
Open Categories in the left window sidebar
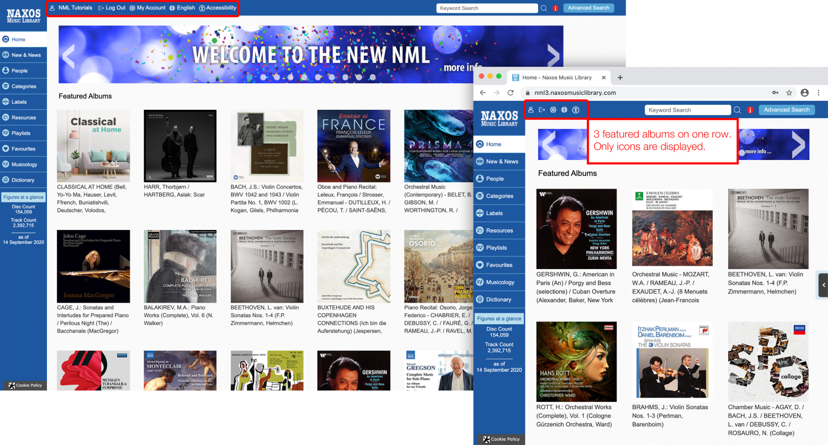pos(23,86)
